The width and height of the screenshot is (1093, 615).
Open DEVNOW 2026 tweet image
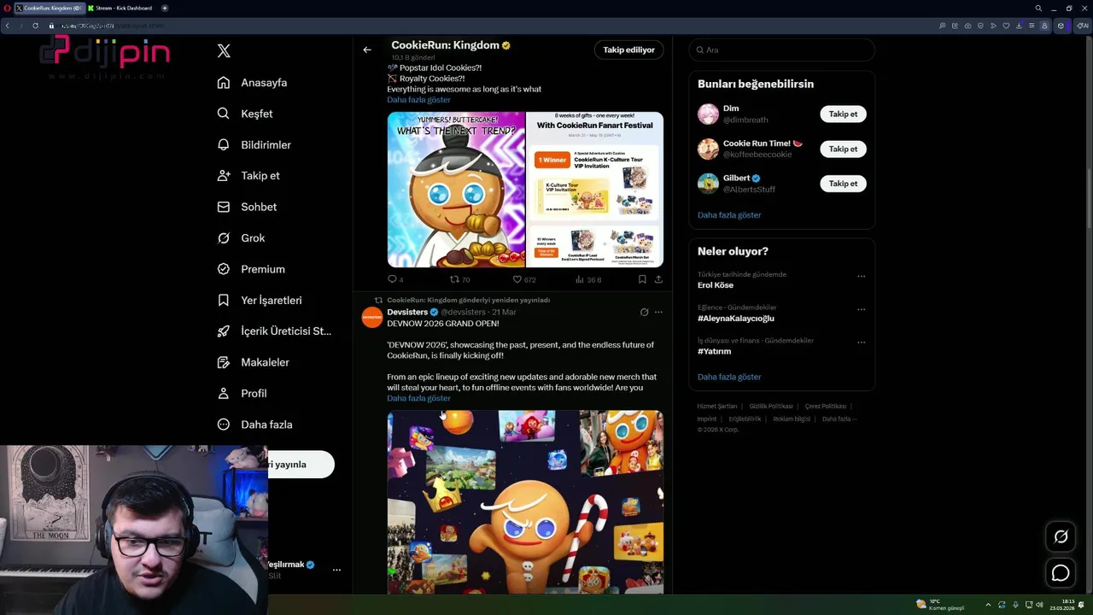pyautogui.click(x=525, y=502)
